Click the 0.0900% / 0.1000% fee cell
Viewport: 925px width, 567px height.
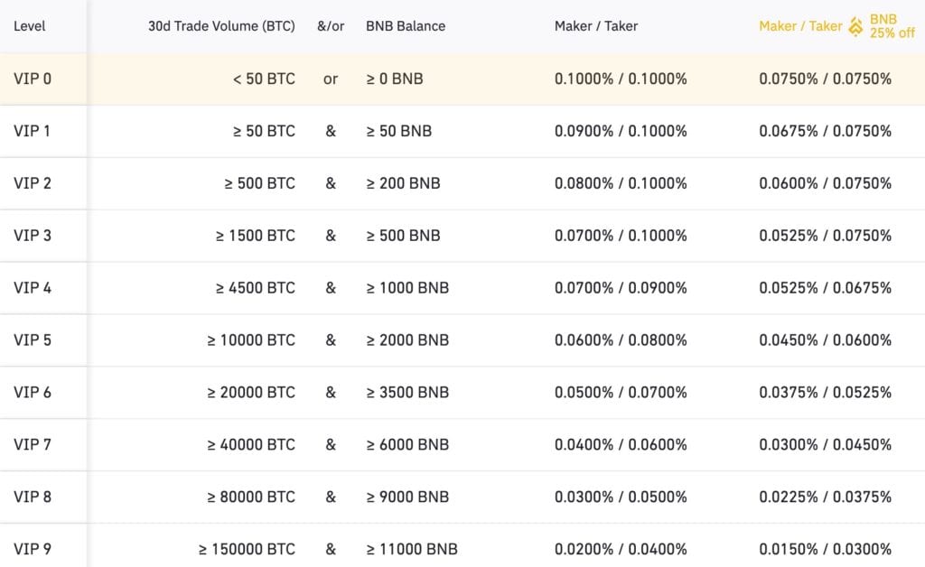621,131
